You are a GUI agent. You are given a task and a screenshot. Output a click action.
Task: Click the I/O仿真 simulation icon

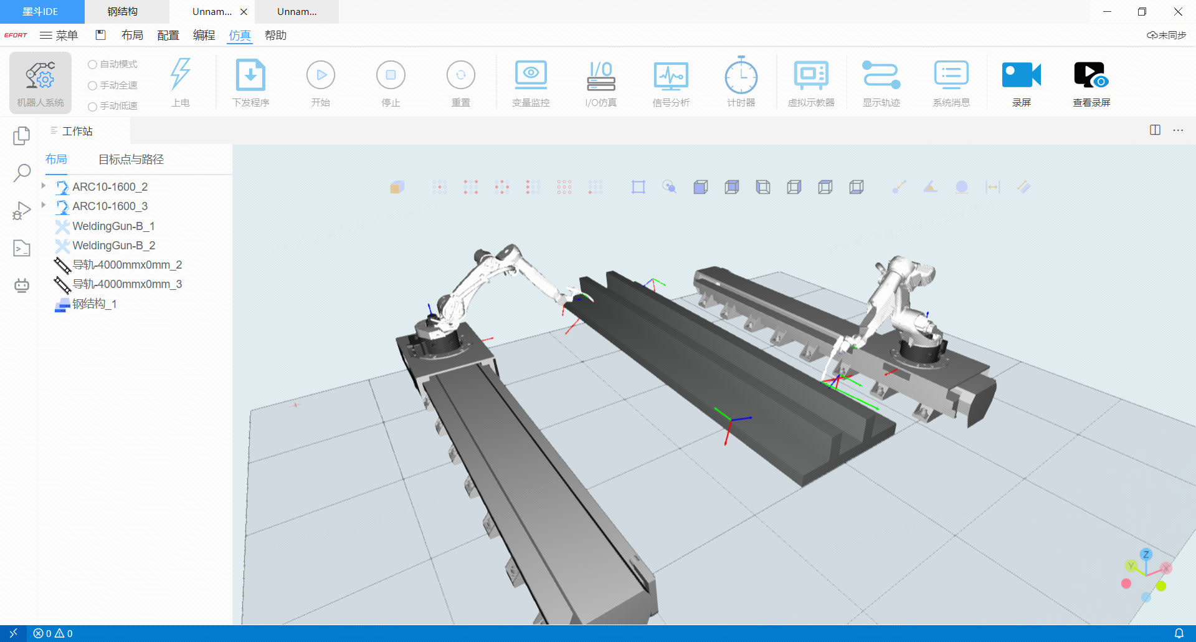600,83
